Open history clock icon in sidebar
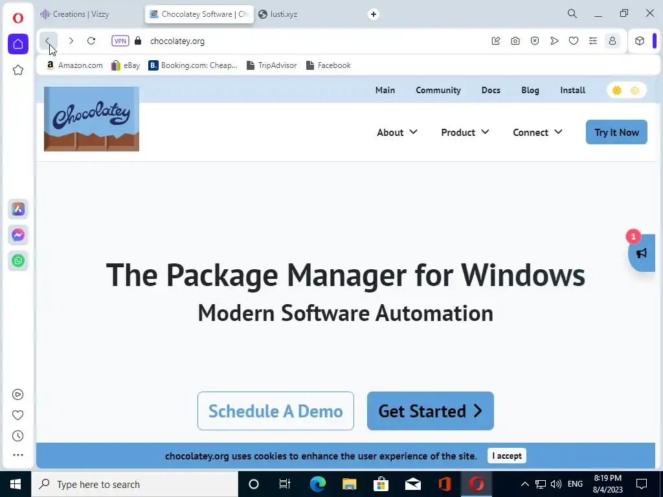 pyautogui.click(x=17, y=436)
